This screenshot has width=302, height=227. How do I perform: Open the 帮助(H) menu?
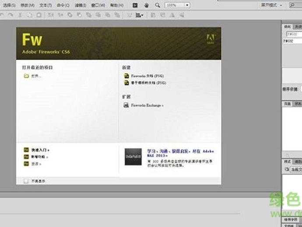117,5
